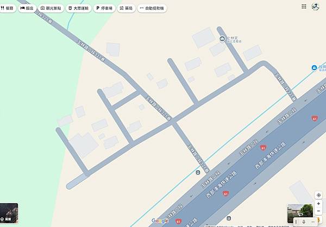Image resolution: width=326 pixels, height=227 pixels.
Task: Select the blue shopping pin marker
Action: [x=314, y=67]
